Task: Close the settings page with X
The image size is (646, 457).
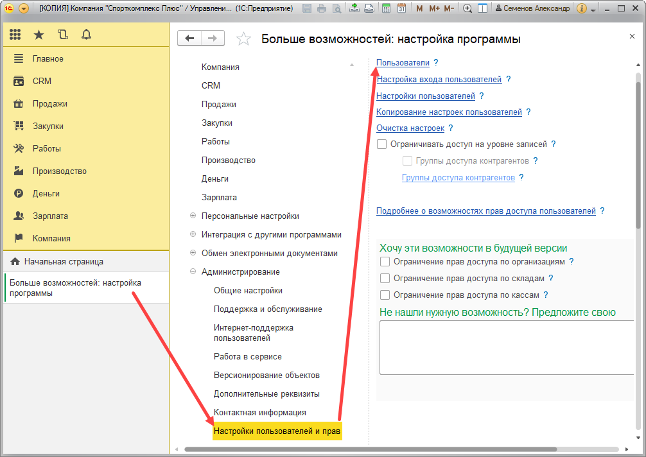Action: [x=632, y=37]
